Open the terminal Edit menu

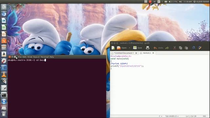point(24,57)
